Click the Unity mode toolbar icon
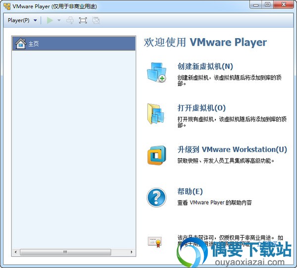This screenshot has height=268, width=297. coord(96,20)
